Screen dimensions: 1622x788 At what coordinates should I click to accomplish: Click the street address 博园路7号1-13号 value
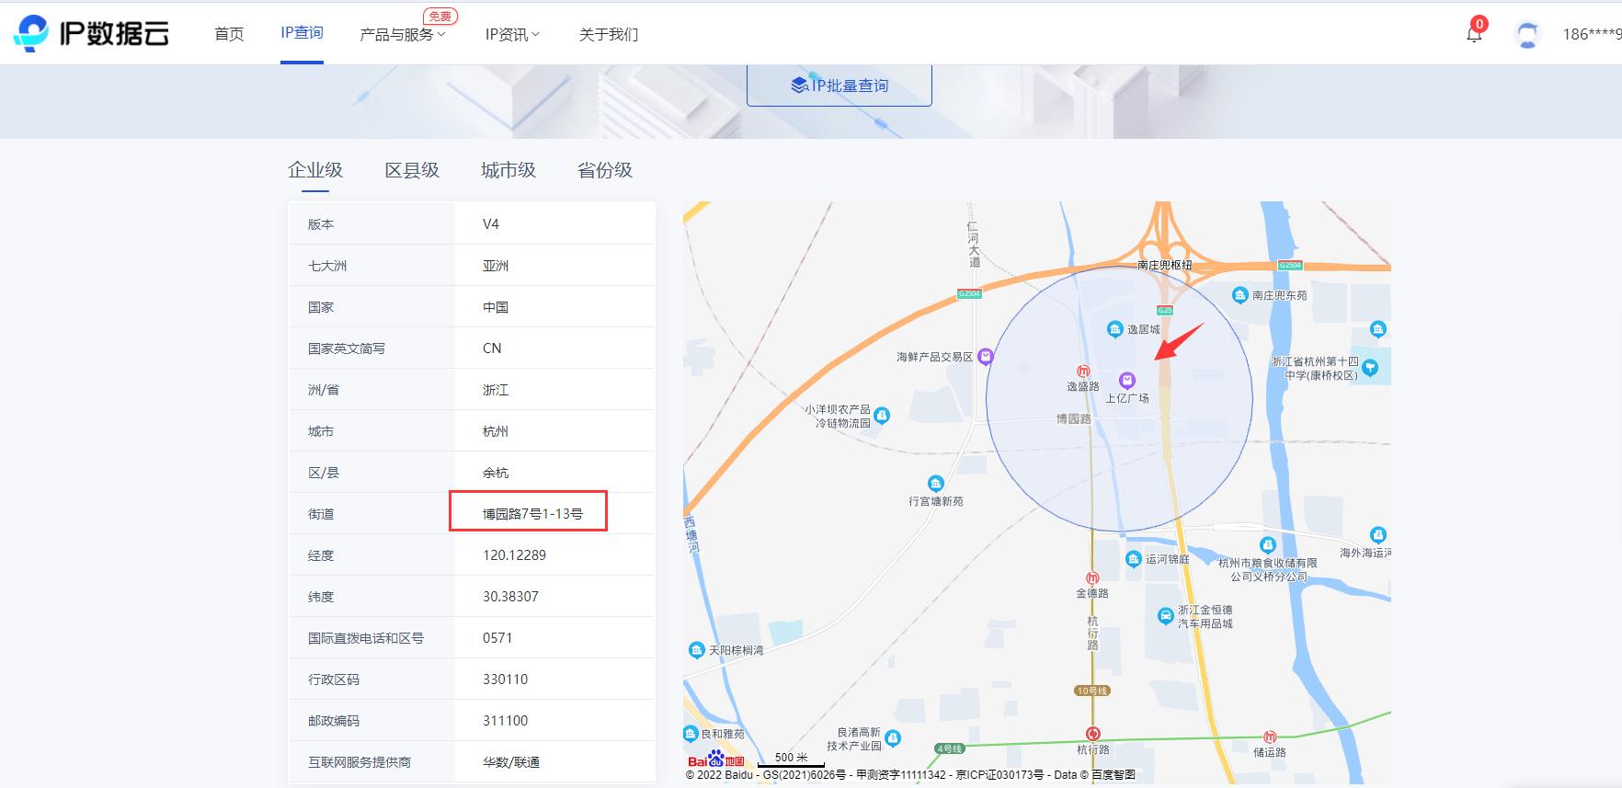click(x=532, y=514)
